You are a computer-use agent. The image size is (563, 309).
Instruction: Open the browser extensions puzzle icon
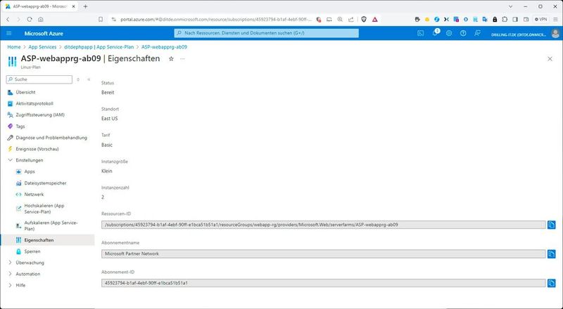point(505,20)
